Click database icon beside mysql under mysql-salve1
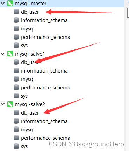The image size is (129, 151). click(x=16, y=79)
